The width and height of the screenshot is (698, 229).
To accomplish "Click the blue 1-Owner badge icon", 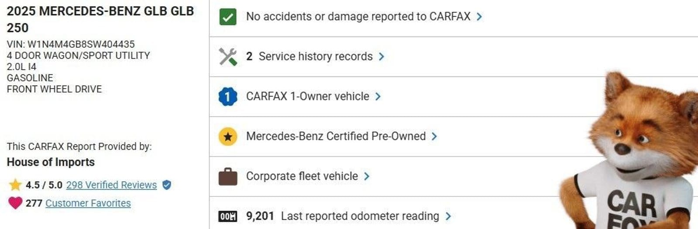I will pos(228,96).
